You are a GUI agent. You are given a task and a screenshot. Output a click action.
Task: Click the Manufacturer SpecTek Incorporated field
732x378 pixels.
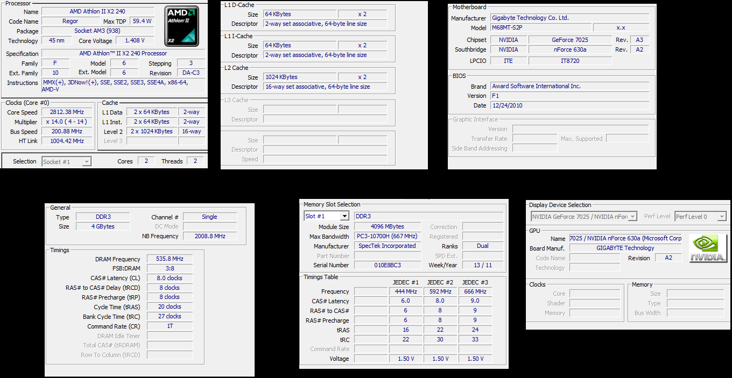[388, 246]
